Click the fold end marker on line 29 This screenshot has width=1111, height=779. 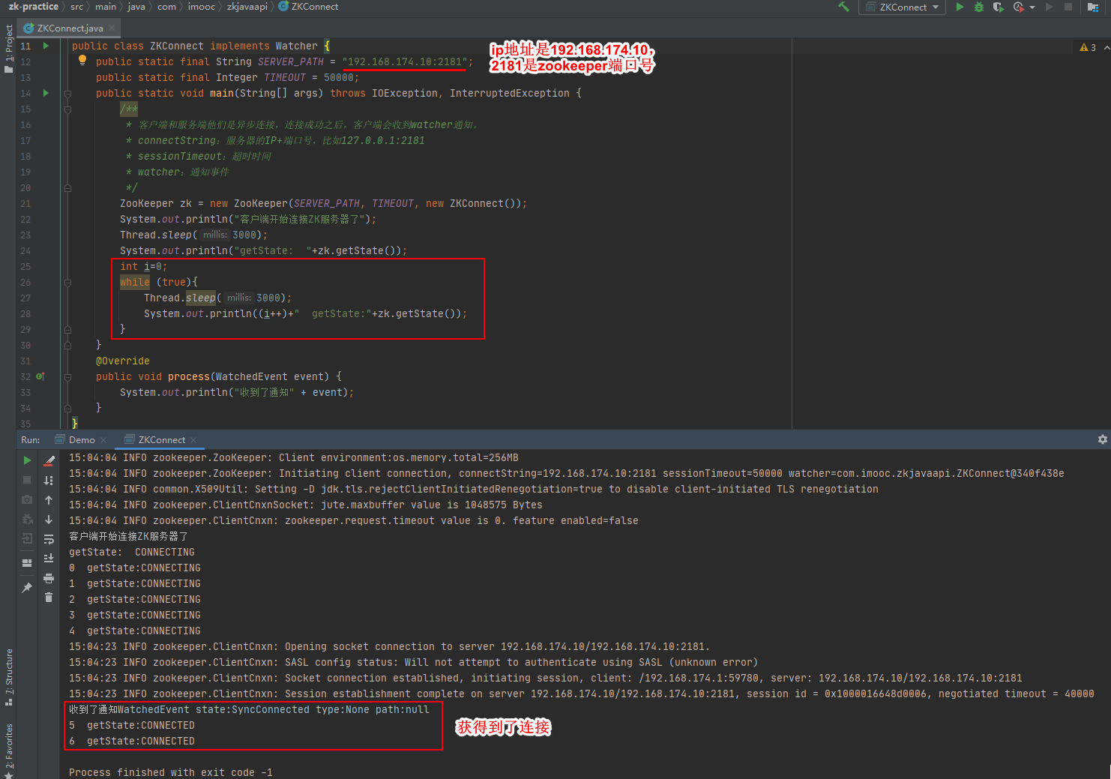pyautogui.click(x=67, y=329)
